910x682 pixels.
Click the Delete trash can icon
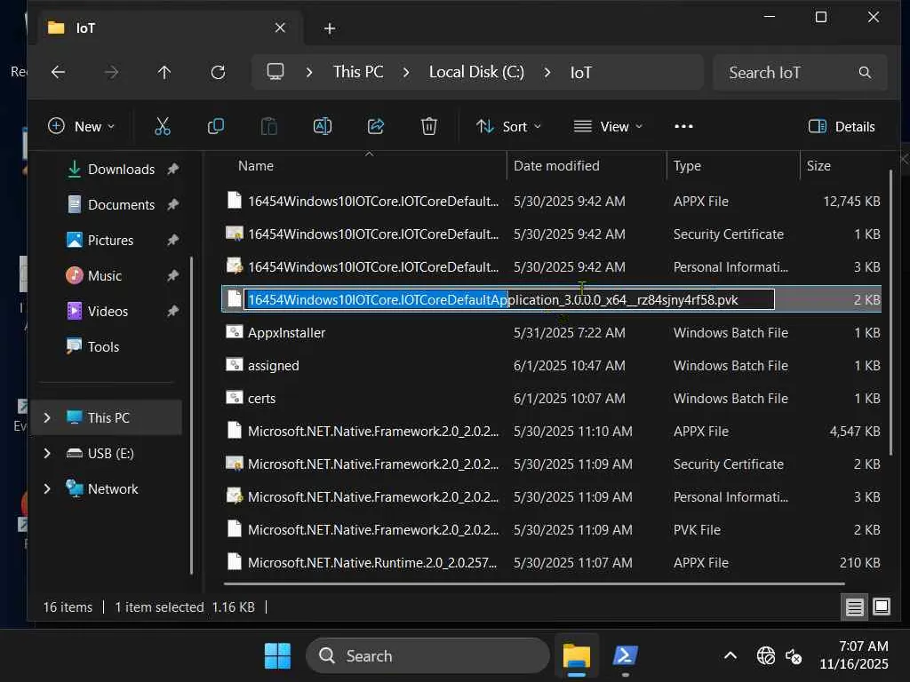point(429,126)
